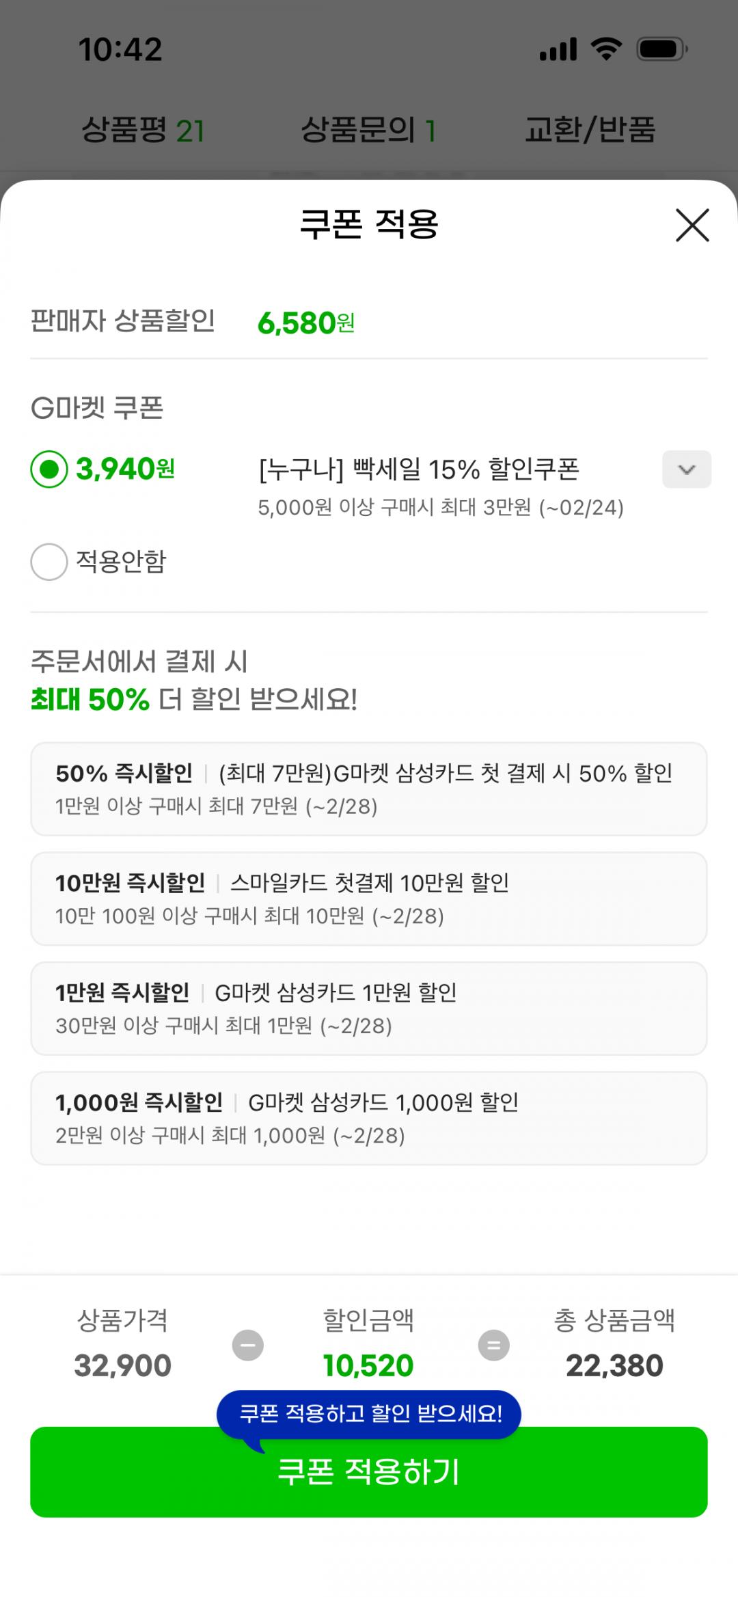The height and width of the screenshot is (1597, 738).
Task: Tap the 판매자 상품할인 6,580원 amount
Action: point(305,323)
